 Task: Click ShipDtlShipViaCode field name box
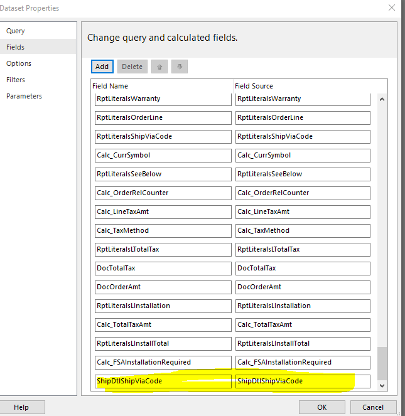163,381
